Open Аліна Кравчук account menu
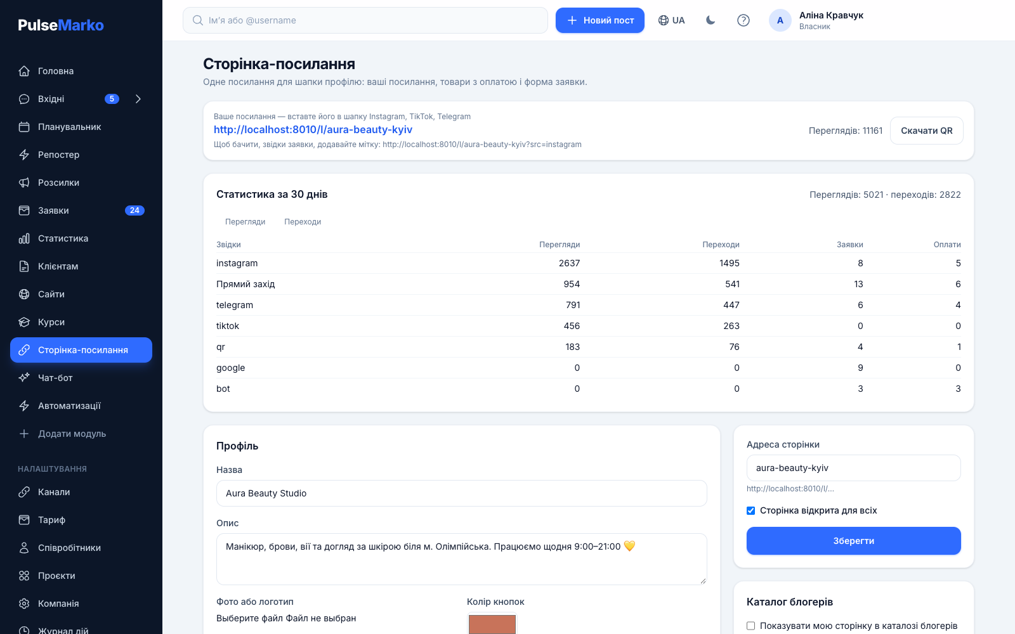The image size is (1015, 634). pos(817,20)
